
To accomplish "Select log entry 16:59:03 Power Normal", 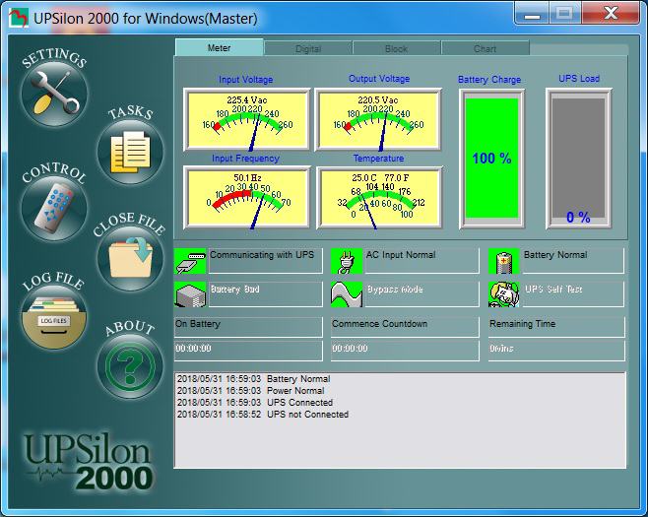I will (x=251, y=391).
